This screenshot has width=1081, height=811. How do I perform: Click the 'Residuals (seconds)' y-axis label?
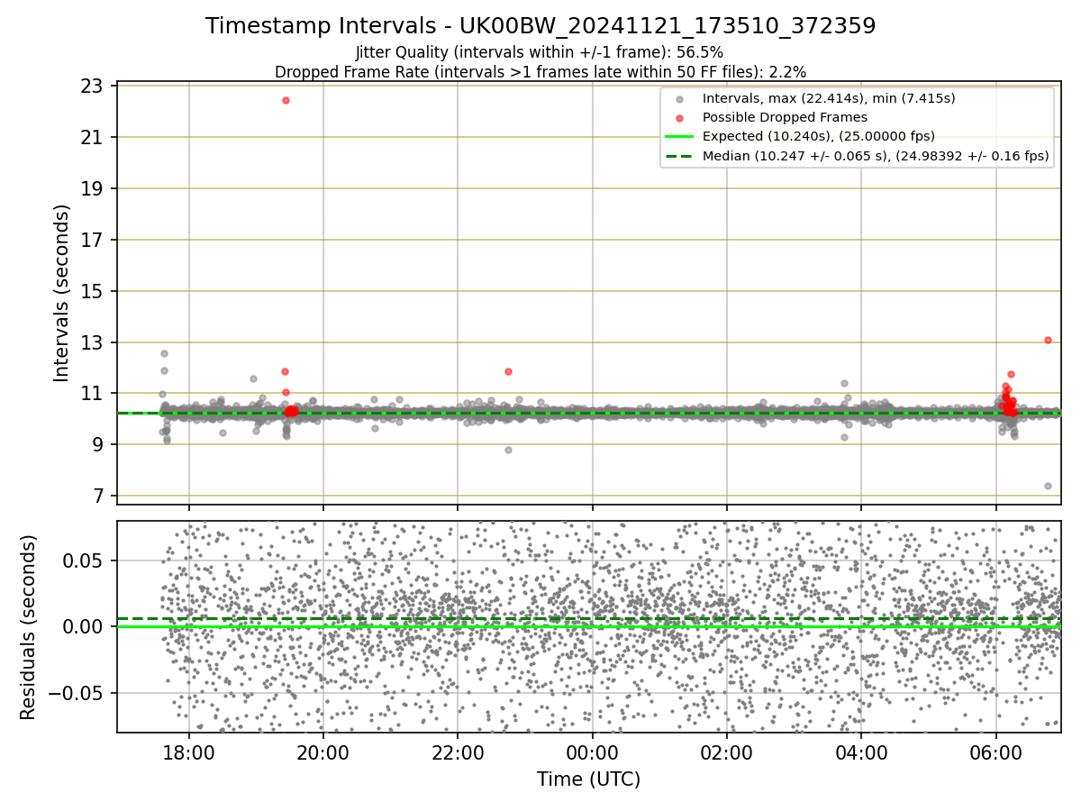[x=28, y=626]
